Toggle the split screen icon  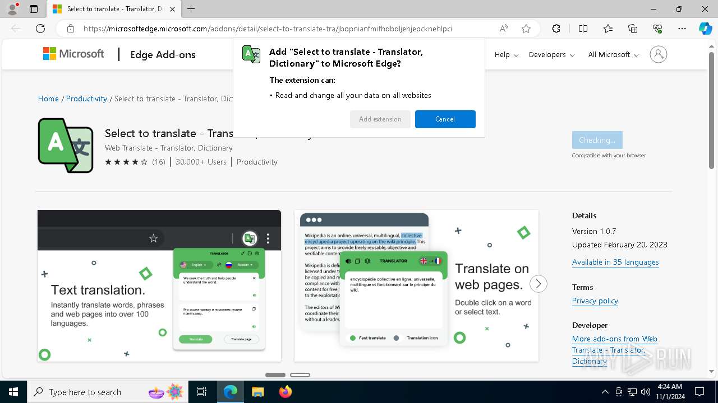[583, 29]
